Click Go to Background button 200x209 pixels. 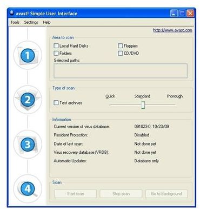coord(166,194)
